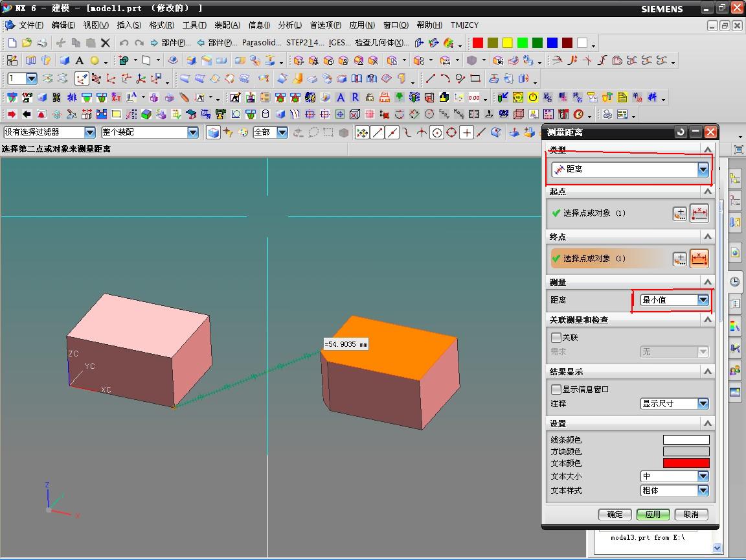746x560 pixels.
Task: Click the 应用 Apply button
Action: 653,514
